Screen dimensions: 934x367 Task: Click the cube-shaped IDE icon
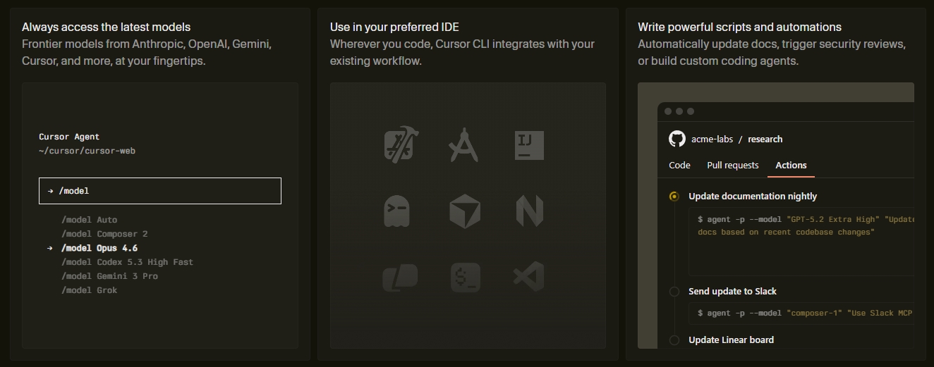coord(464,211)
